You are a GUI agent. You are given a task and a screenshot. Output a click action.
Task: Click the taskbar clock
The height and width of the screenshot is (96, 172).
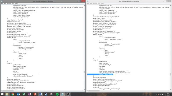point(168,94)
